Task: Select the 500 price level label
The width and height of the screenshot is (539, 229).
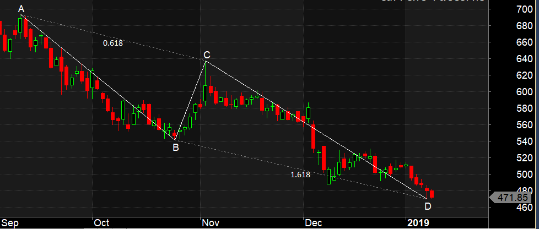Action: [x=524, y=175]
